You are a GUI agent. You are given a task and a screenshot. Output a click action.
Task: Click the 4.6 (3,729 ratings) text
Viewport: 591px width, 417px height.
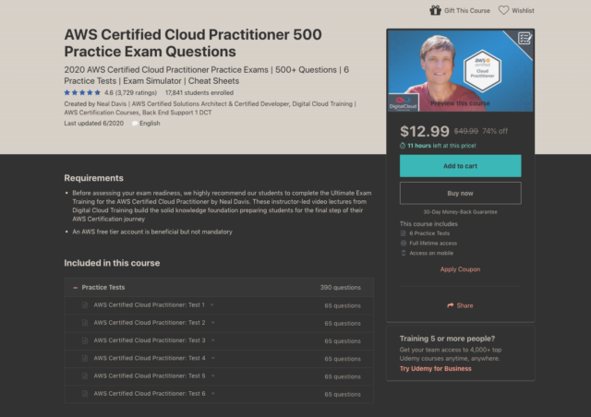[x=130, y=92]
